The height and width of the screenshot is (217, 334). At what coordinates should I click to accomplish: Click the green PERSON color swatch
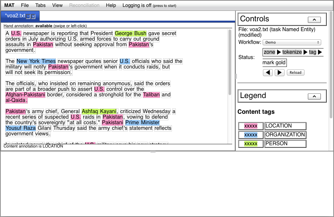tap(251, 144)
